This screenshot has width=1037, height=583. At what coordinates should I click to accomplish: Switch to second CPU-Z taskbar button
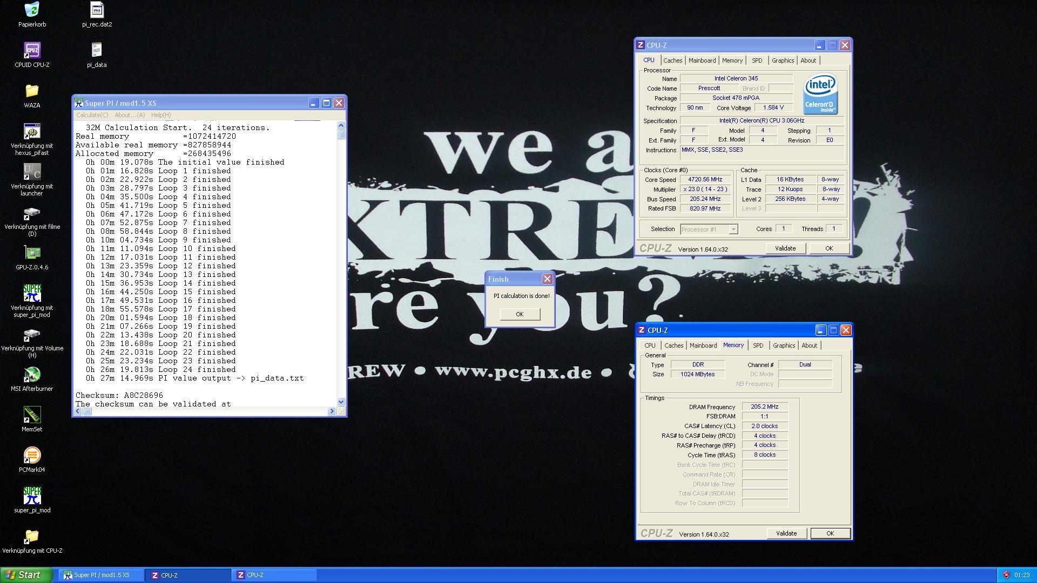coord(274,575)
